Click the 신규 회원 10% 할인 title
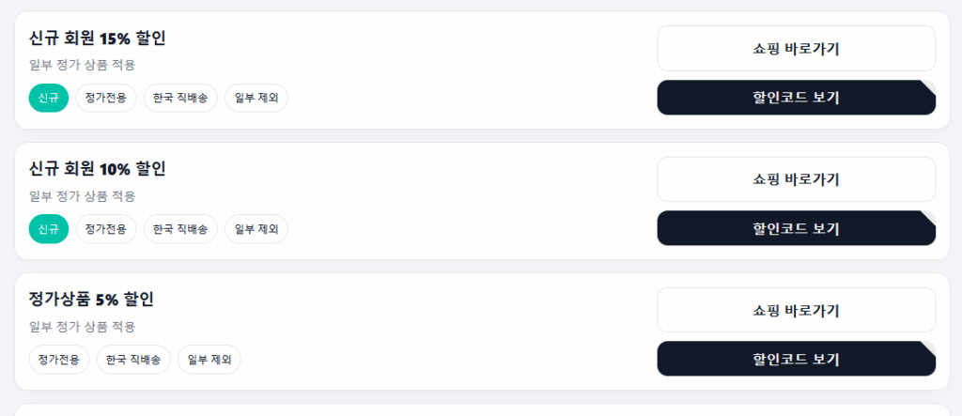962x416 pixels. click(x=98, y=169)
